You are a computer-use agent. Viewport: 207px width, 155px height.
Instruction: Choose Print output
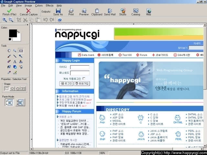click(71, 12)
